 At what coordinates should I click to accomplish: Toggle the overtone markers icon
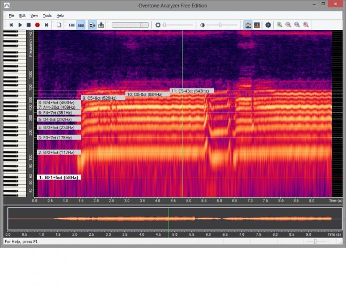[91, 25]
